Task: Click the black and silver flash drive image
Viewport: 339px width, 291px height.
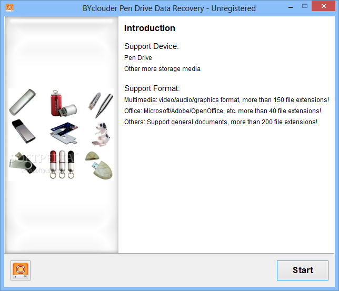Action: pyautogui.click(x=24, y=131)
